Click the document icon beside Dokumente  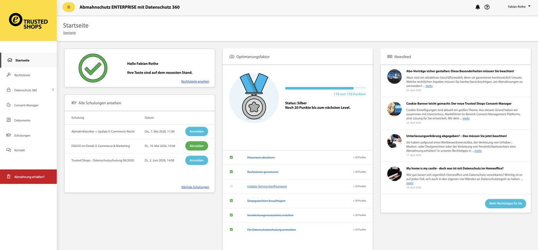tap(9, 120)
